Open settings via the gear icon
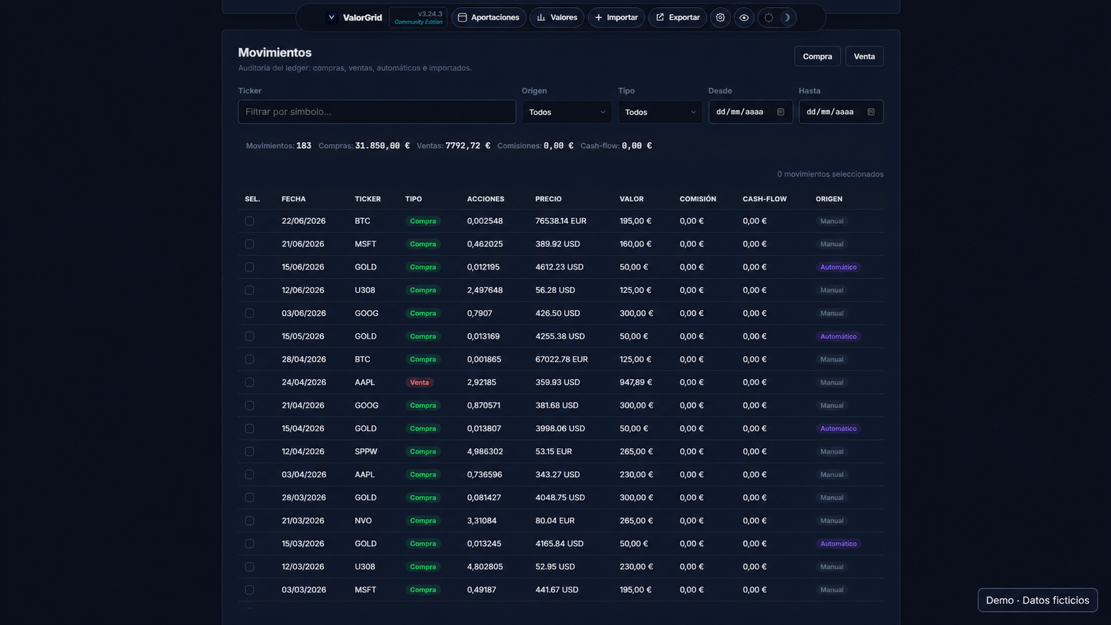The width and height of the screenshot is (1111, 625). (x=720, y=17)
